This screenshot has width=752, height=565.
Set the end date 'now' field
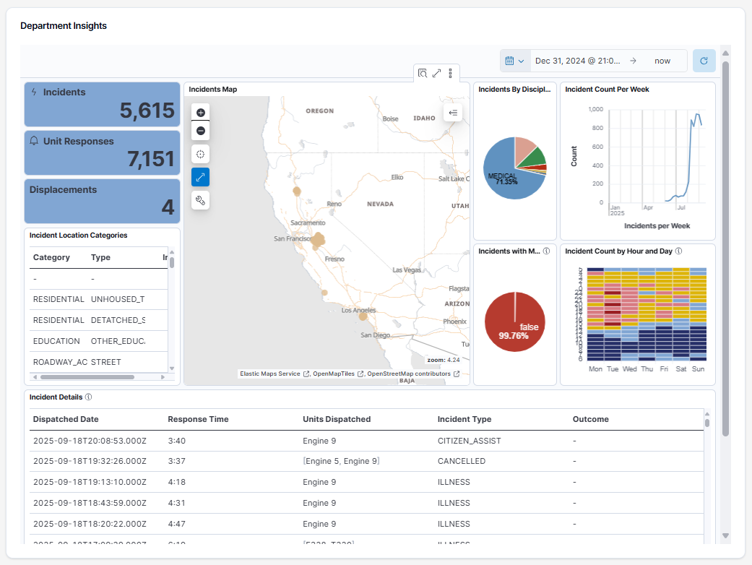[x=662, y=61]
